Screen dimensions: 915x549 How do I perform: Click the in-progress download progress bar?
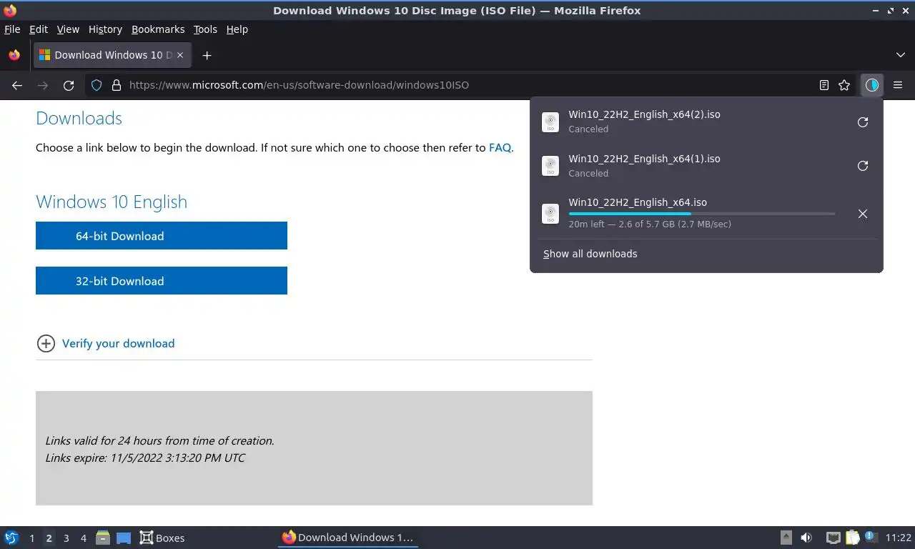[702, 214]
